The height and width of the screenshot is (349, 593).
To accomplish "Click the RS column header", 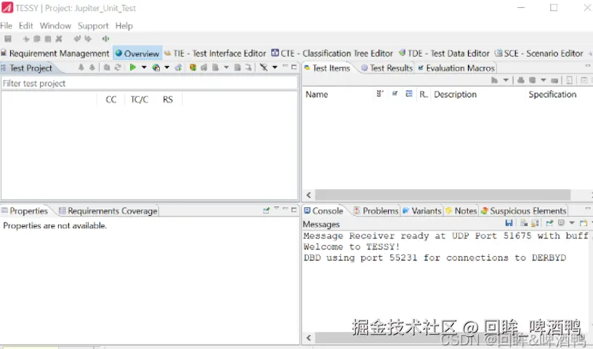I will [168, 100].
